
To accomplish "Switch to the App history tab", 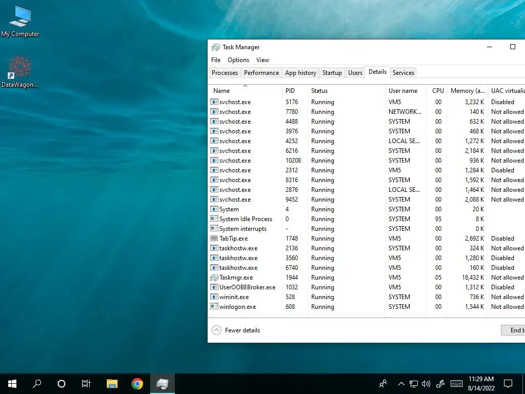I will tap(300, 73).
